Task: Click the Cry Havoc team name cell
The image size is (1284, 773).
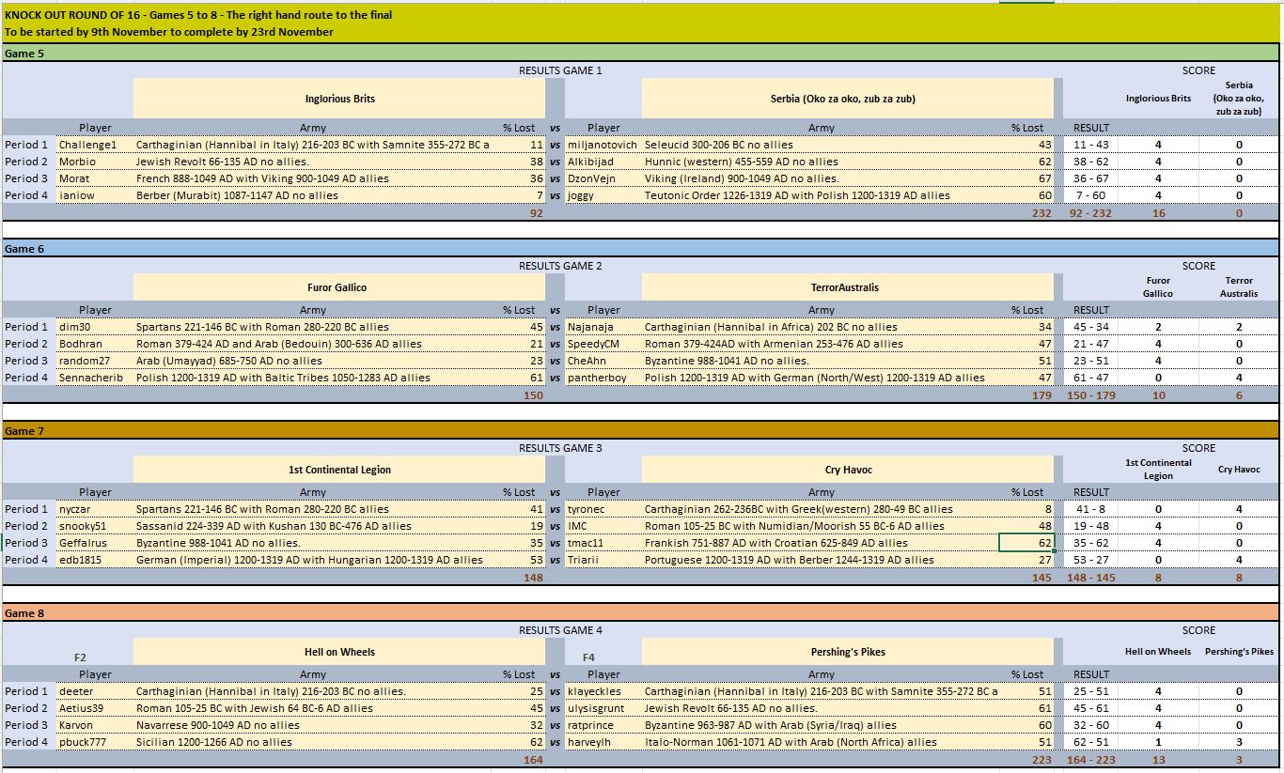Action: [x=848, y=470]
